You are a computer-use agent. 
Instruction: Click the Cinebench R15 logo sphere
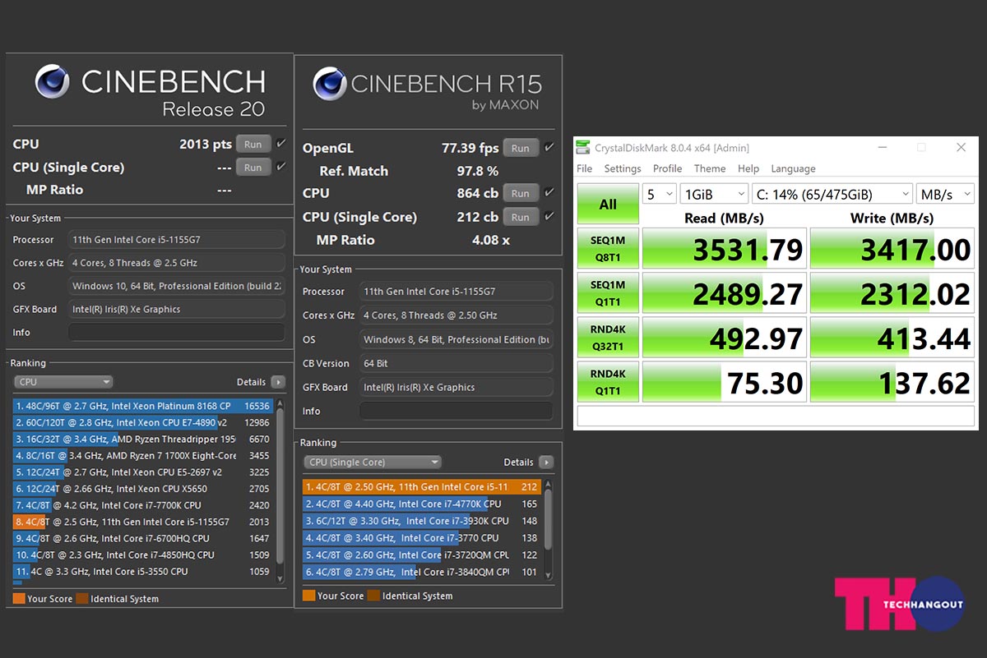pyautogui.click(x=329, y=85)
